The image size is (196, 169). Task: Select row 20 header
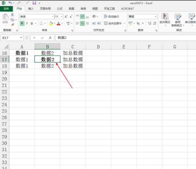coord(4,79)
